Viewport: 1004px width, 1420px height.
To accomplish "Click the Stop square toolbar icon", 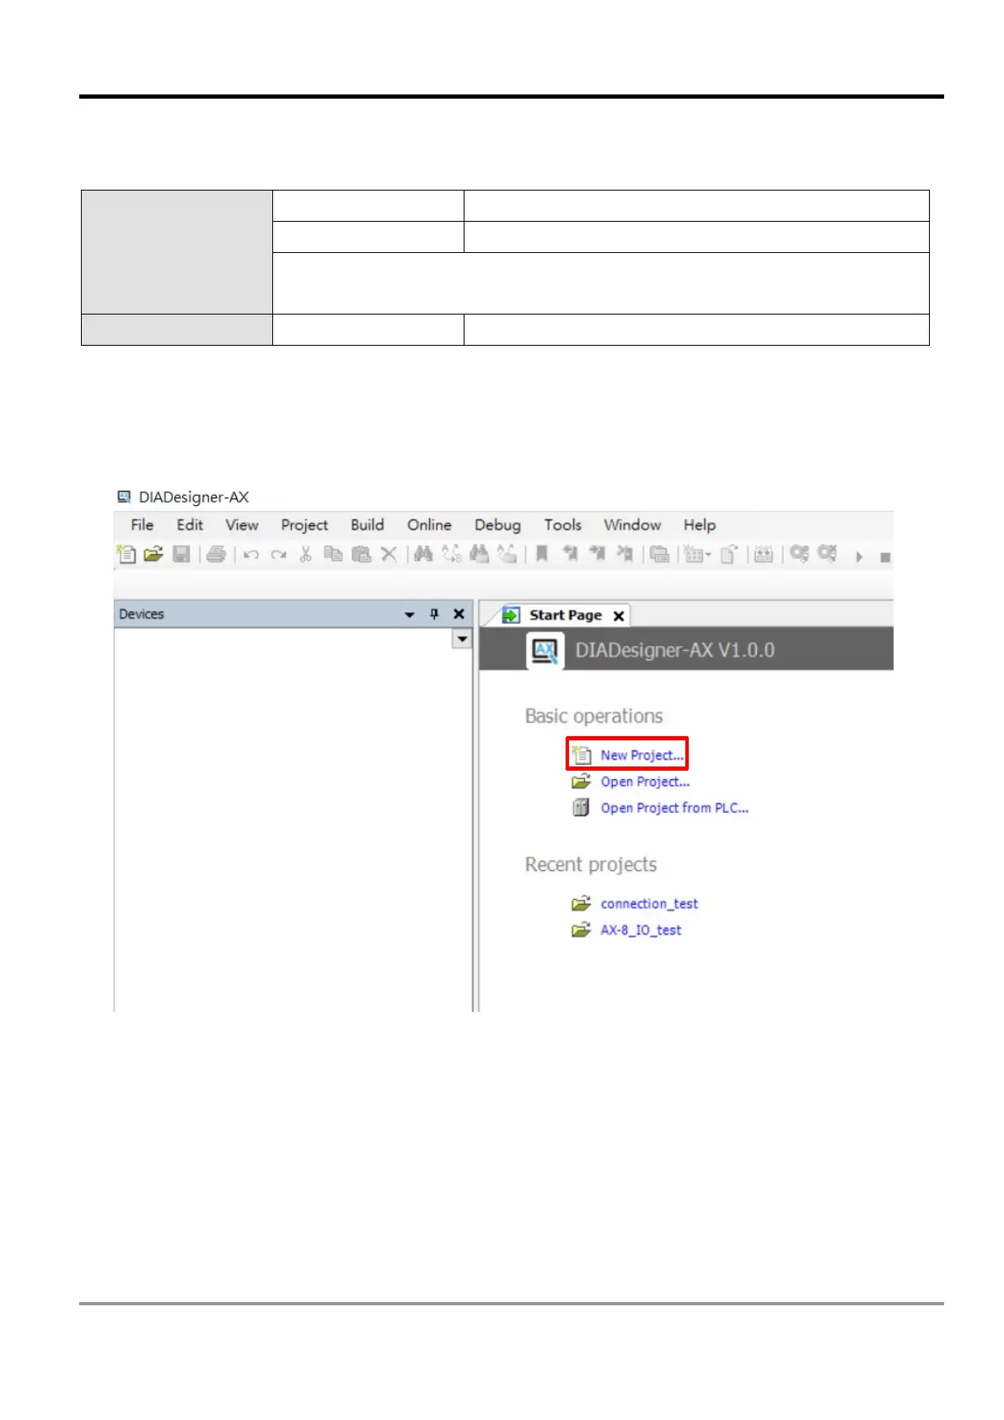I will pos(884,557).
